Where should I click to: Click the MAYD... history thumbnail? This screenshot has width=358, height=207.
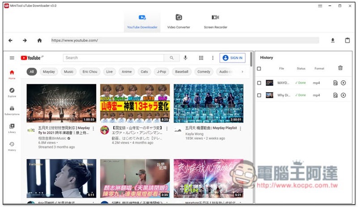[269, 83]
